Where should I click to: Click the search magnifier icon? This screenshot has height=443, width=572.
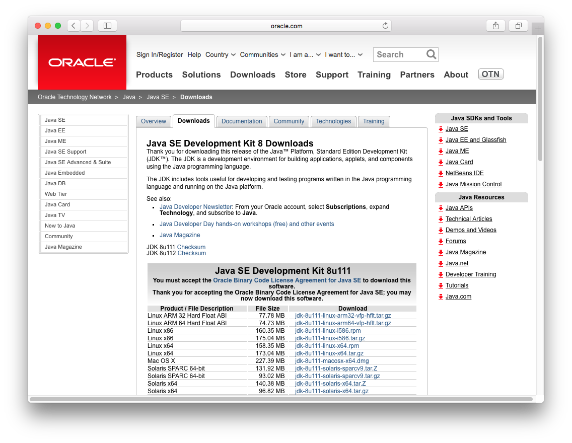tap(431, 54)
